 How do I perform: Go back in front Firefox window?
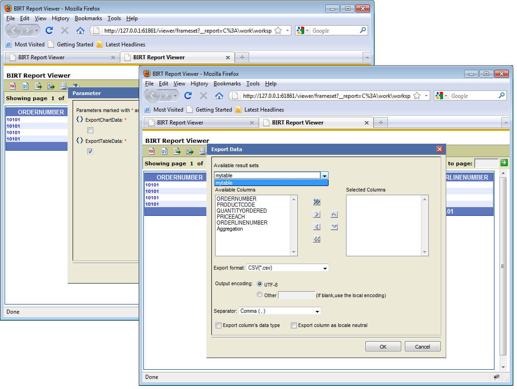click(x=152, y=96)
